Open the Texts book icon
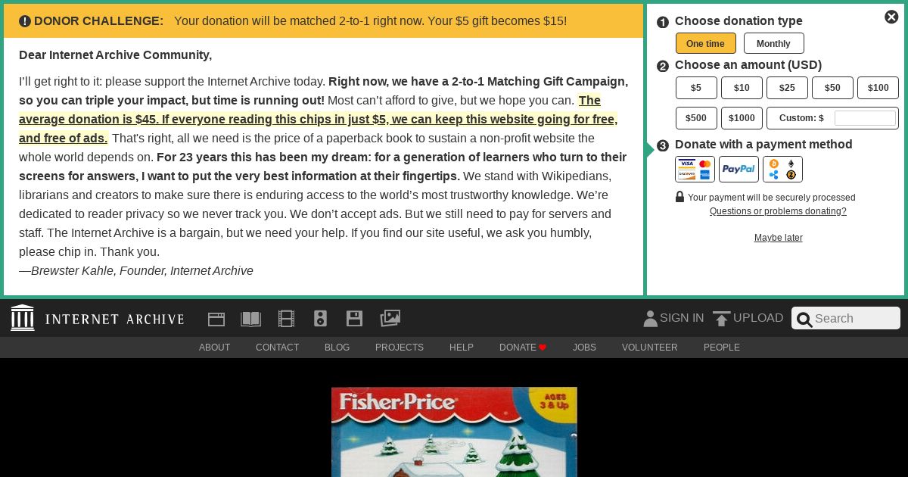 (x=250, y=319)
